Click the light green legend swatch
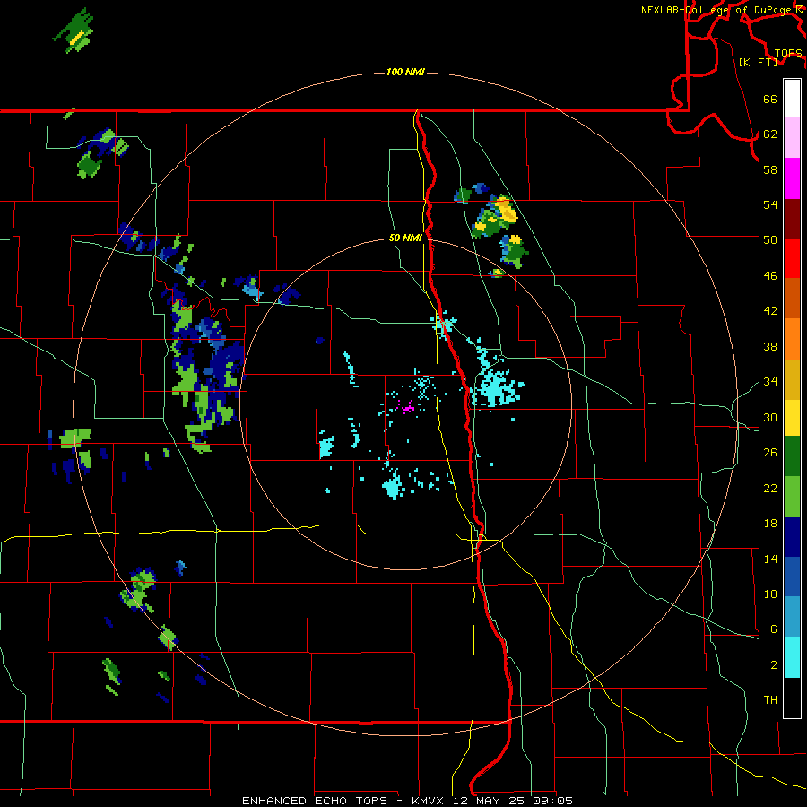 (x=792, y=497)
